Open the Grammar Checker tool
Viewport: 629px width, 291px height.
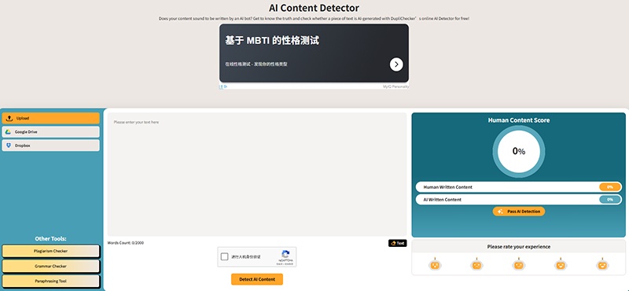coord(50,266)
